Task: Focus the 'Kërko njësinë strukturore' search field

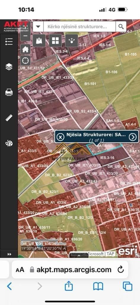Action: 79,27
